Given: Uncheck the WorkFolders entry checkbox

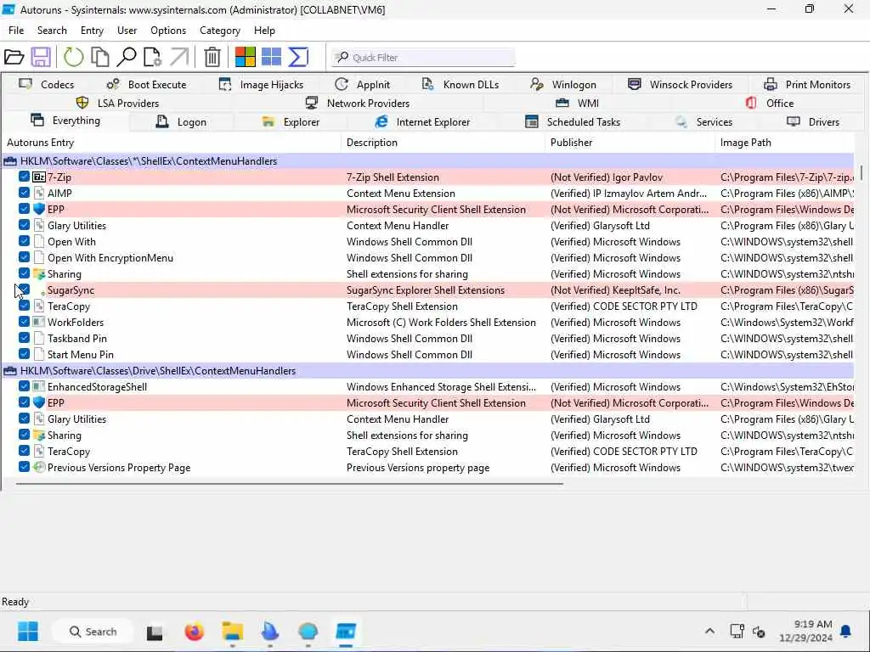Looking at the screenshot, I should point(24,322).
